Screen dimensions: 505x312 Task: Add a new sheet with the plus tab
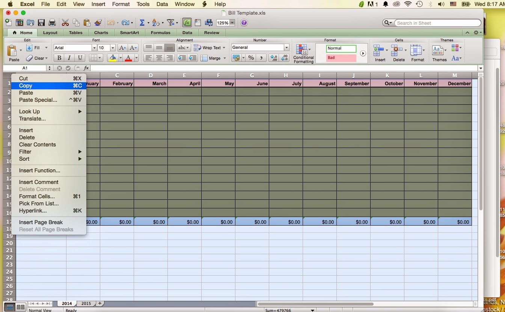point(100,303)
